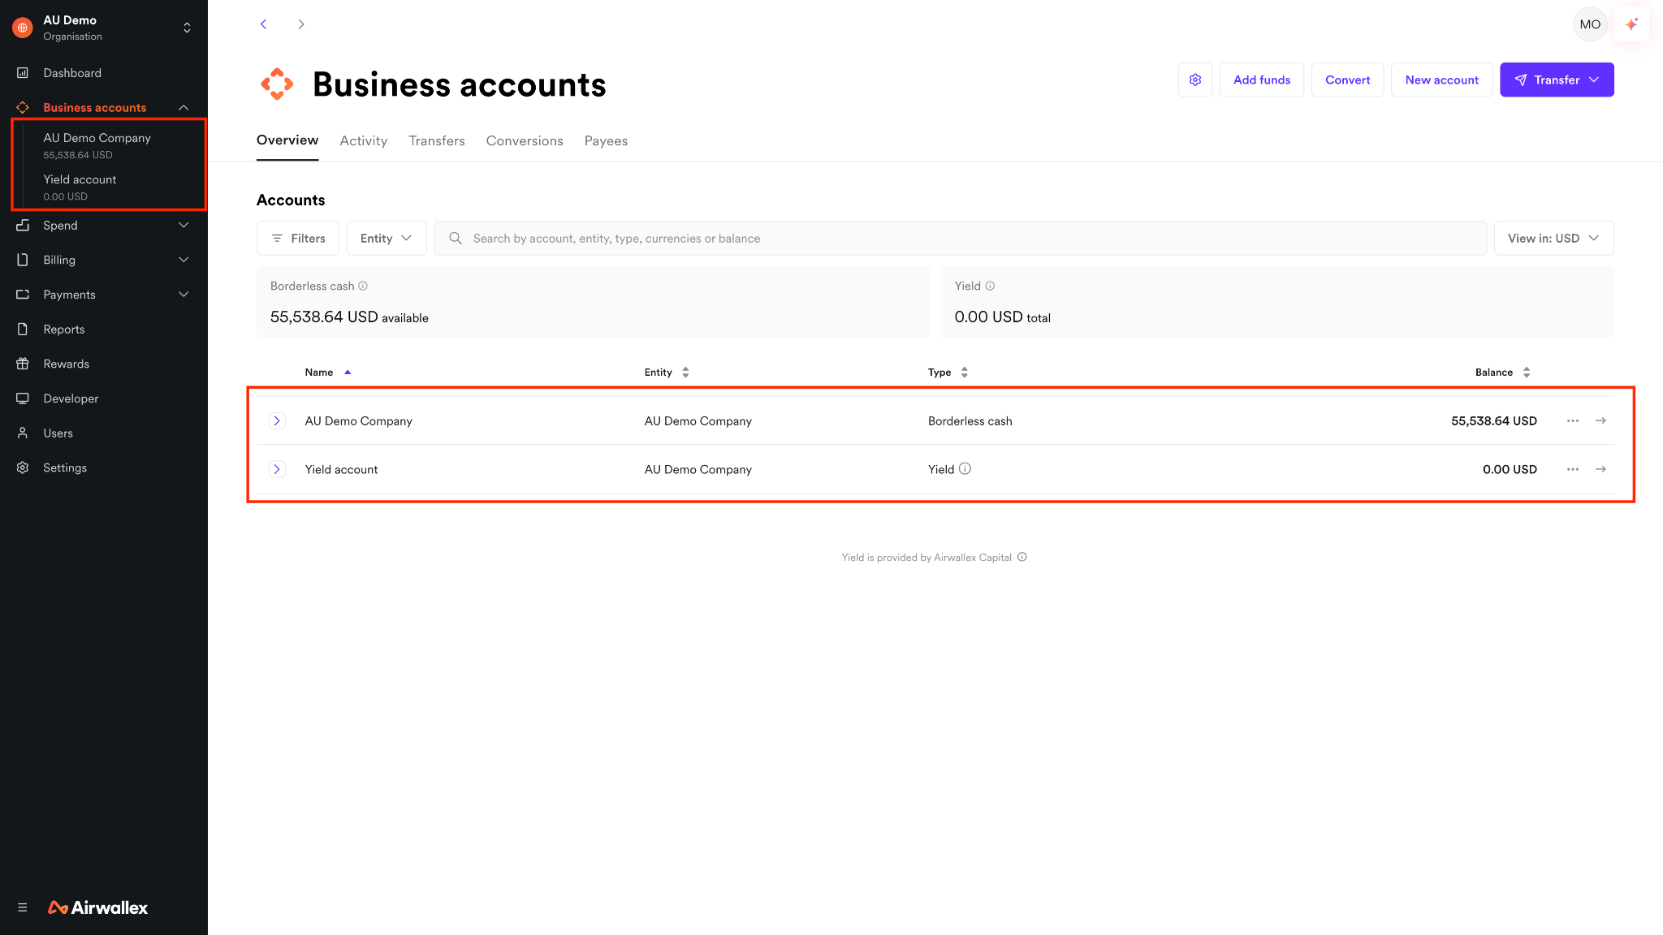1663x935 pixels.
Task: Open more options for Yield account row
Action: pyautogui.click(x=1573, y=469)
